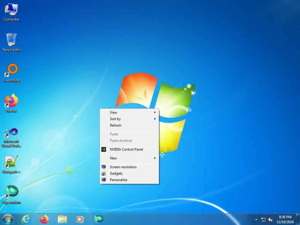
Task: Select the Everything search shortcut icon
Action: point(11,73)
